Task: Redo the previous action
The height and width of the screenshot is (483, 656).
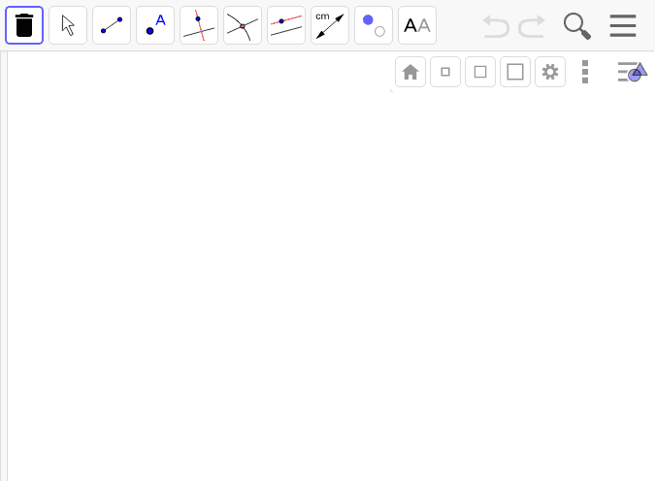Action: [532, 26]
